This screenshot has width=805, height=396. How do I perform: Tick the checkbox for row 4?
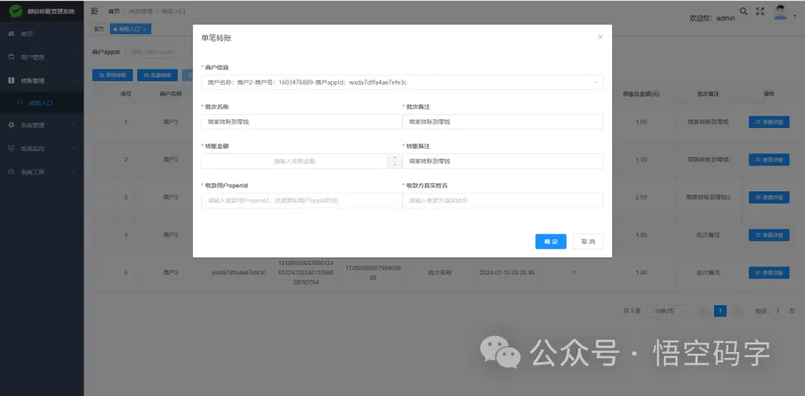click(103, 234)
